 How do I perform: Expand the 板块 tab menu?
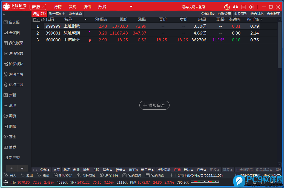[188, 170]
